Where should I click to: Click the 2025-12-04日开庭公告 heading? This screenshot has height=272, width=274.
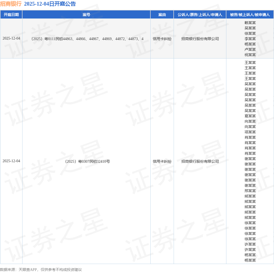point(50,4)
